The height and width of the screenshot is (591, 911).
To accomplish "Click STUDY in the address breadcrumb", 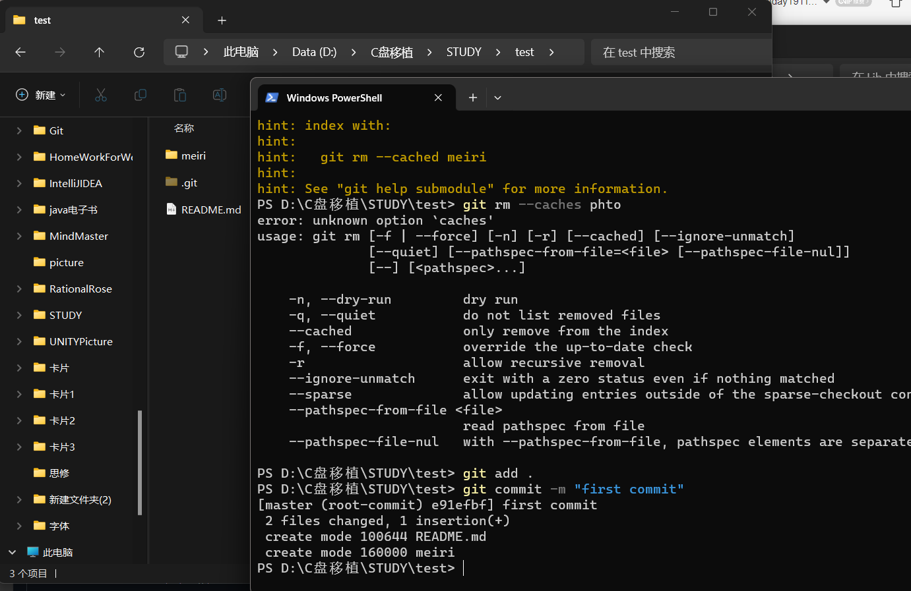I will click(464, 52).
